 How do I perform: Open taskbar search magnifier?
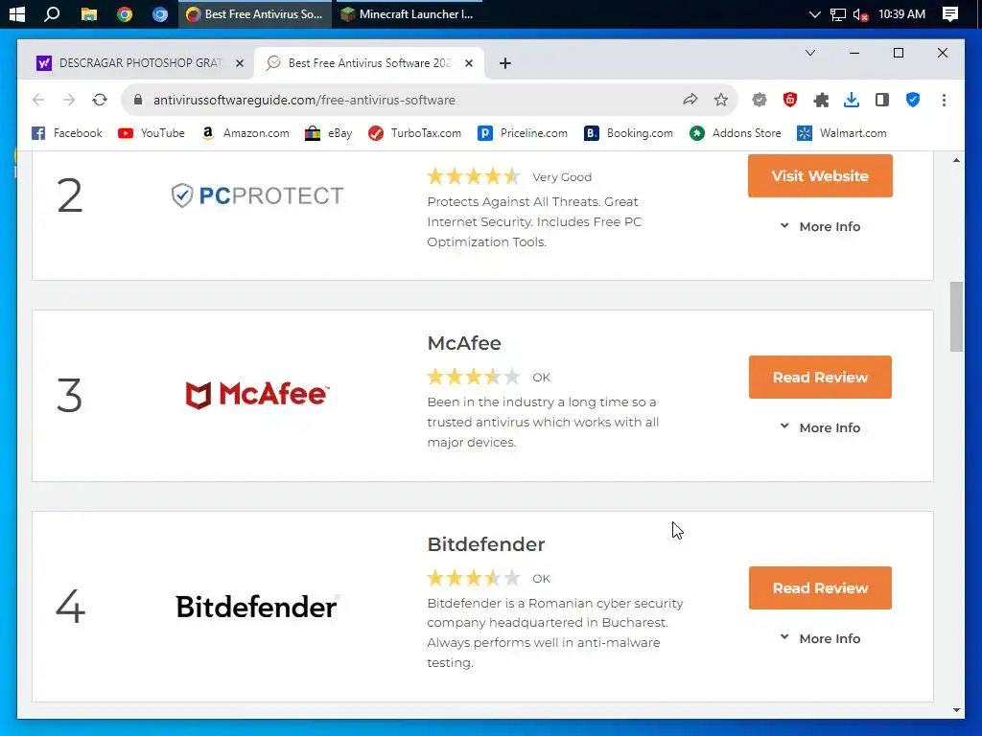click(52, 13)
